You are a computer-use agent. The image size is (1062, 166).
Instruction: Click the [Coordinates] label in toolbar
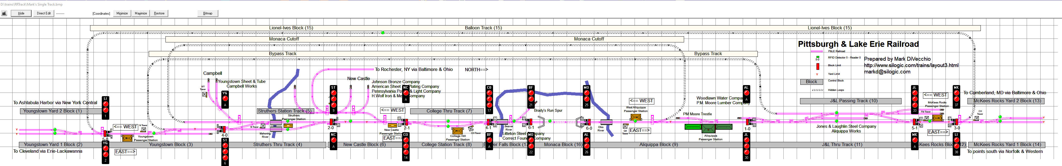(x=102, y=14)
